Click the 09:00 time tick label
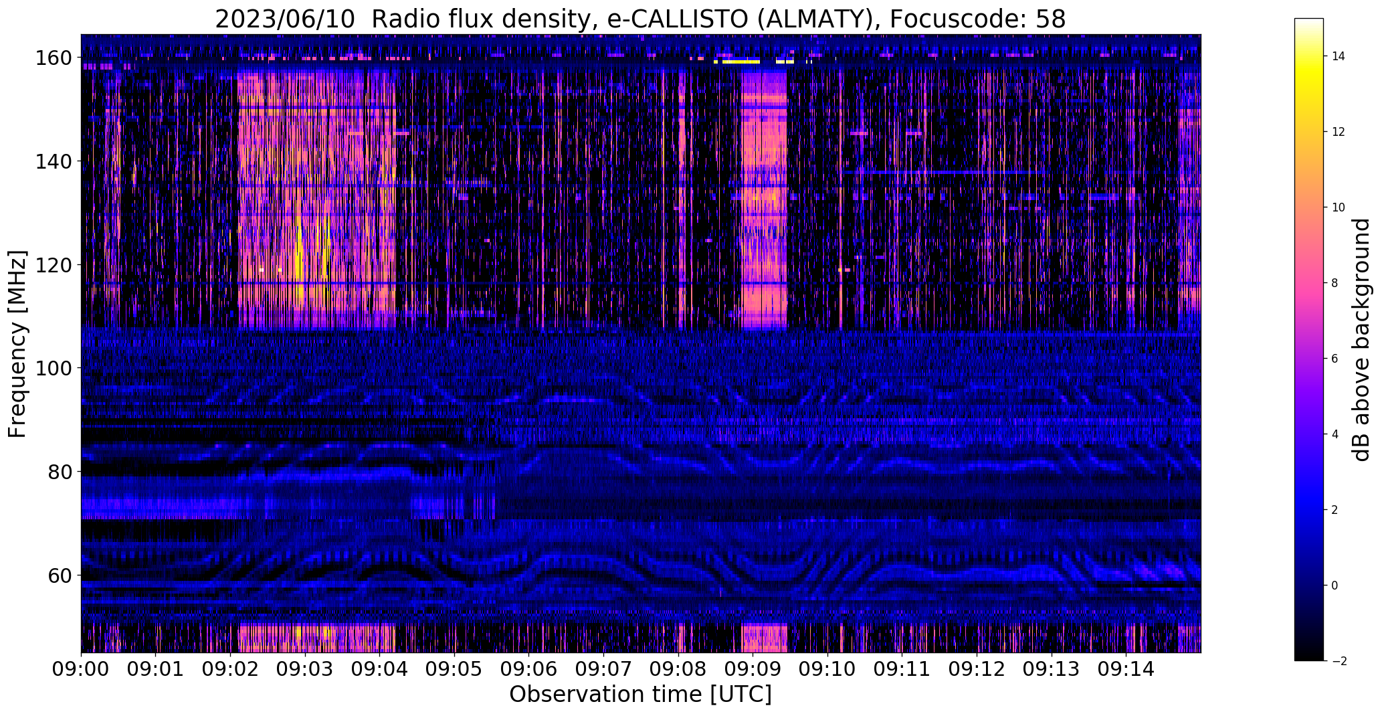The height and width of the screenshot is (714, 1382). (x=82, y=668)
